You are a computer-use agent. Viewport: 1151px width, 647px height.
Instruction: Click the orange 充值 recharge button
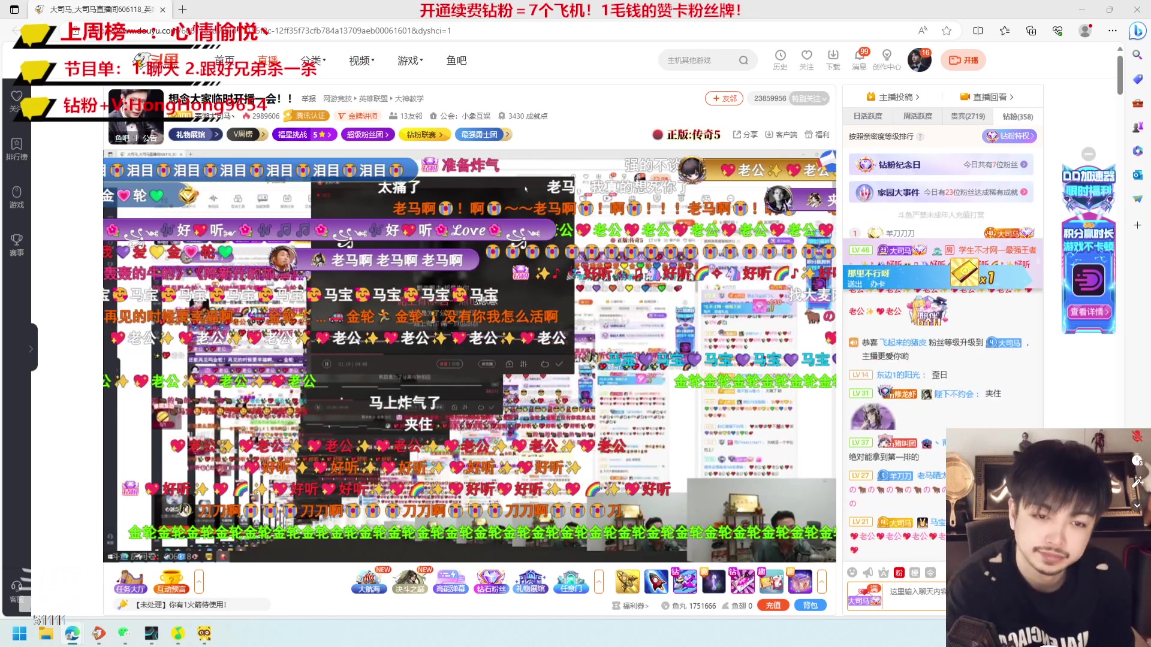tap(773, 606)
